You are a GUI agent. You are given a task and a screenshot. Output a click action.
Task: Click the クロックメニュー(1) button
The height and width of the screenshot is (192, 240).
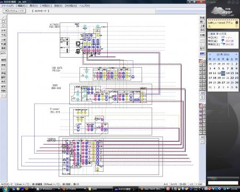[14, 11]
